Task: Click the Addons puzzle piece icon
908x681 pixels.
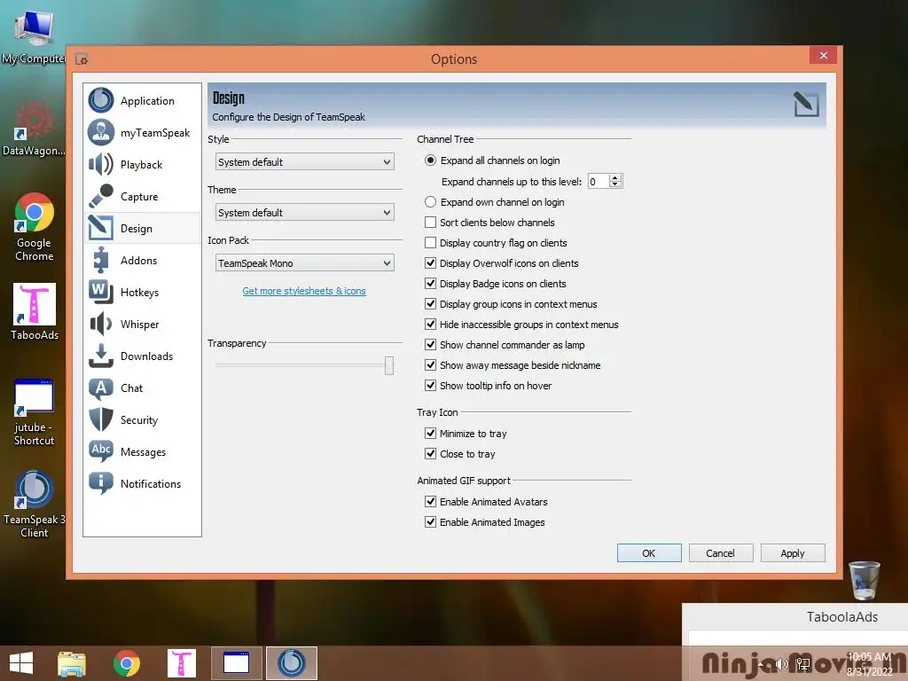Action: point(101,260)
